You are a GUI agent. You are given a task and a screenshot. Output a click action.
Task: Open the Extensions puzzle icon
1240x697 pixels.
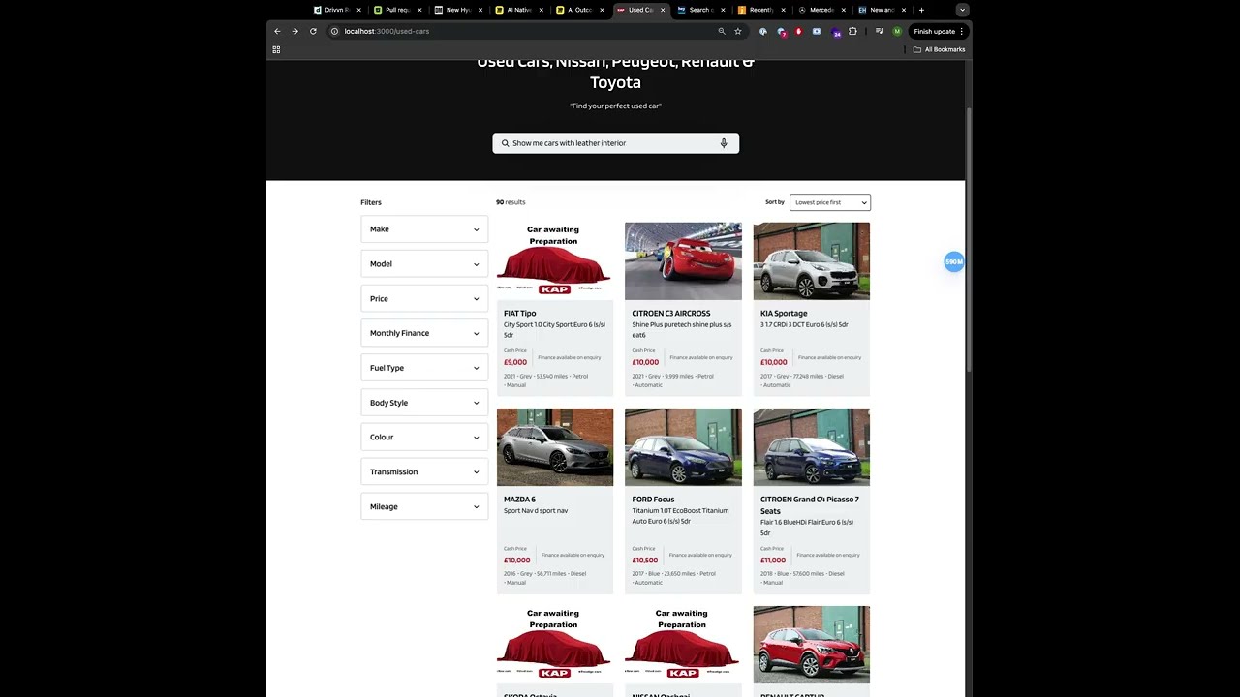coord(852,31)
